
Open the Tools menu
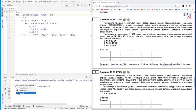pyautogui.click(x=40, y=2)
